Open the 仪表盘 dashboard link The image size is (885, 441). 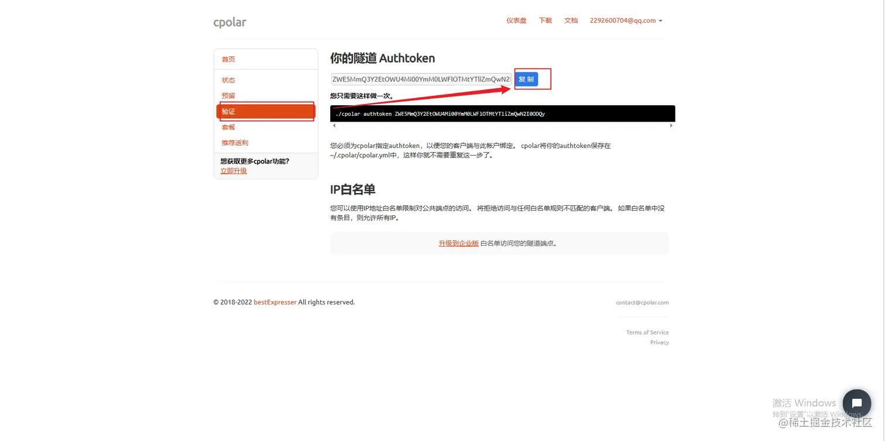[x=516, y=20]
